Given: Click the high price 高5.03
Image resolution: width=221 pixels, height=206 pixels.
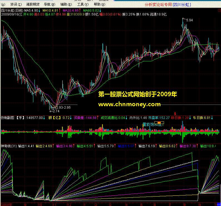Looking at the screenshot, I should 39,14.
